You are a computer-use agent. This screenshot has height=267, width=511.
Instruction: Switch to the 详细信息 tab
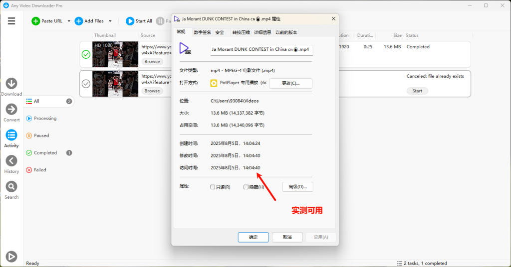pyautogui.click(x=262, y=32)
